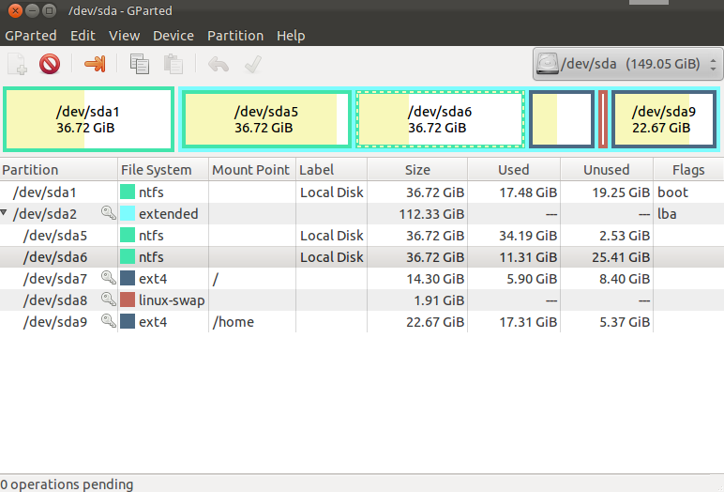Screen dimensions: 724x492
Task: Click the Delete partition toolbar icon
Action: [x=49, y=65]
